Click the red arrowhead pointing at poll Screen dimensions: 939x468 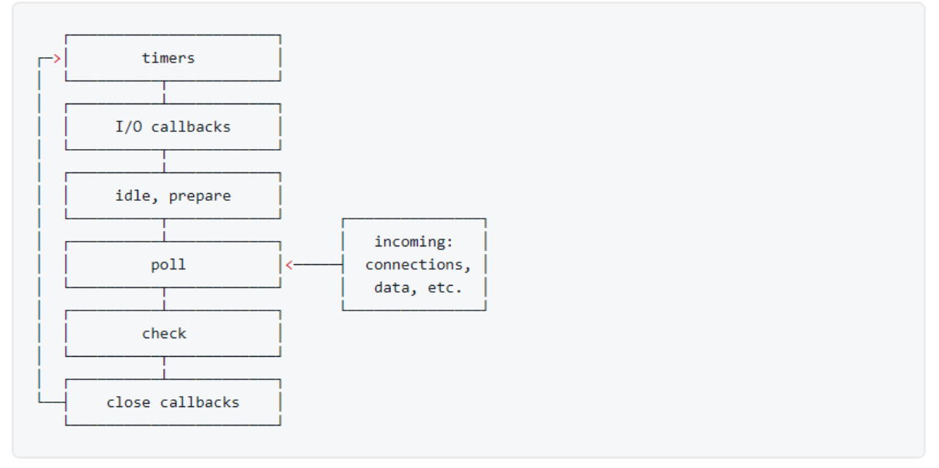point(290,265)
